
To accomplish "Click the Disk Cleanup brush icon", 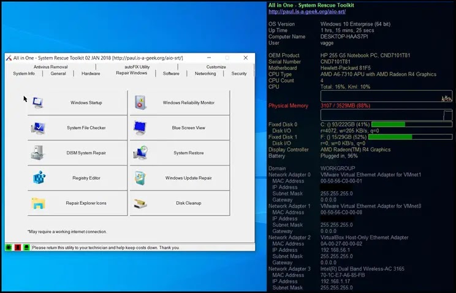I will [140, 204].
